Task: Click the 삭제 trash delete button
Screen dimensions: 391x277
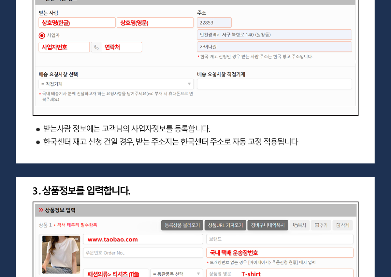Action: coord(342,225)
